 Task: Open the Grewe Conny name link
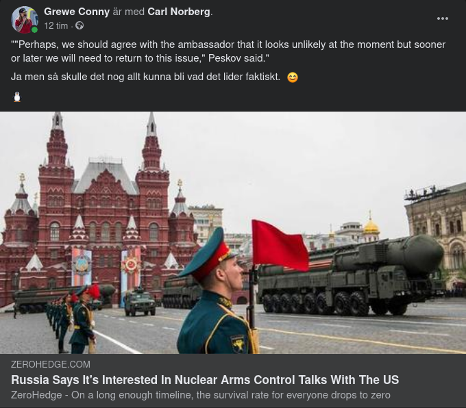click(x=77, y=12)
